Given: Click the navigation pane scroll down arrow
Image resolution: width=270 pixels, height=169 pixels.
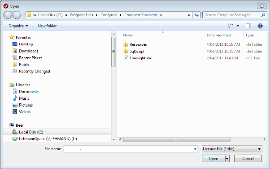Looking at the screenshot, I should point(114,139).
